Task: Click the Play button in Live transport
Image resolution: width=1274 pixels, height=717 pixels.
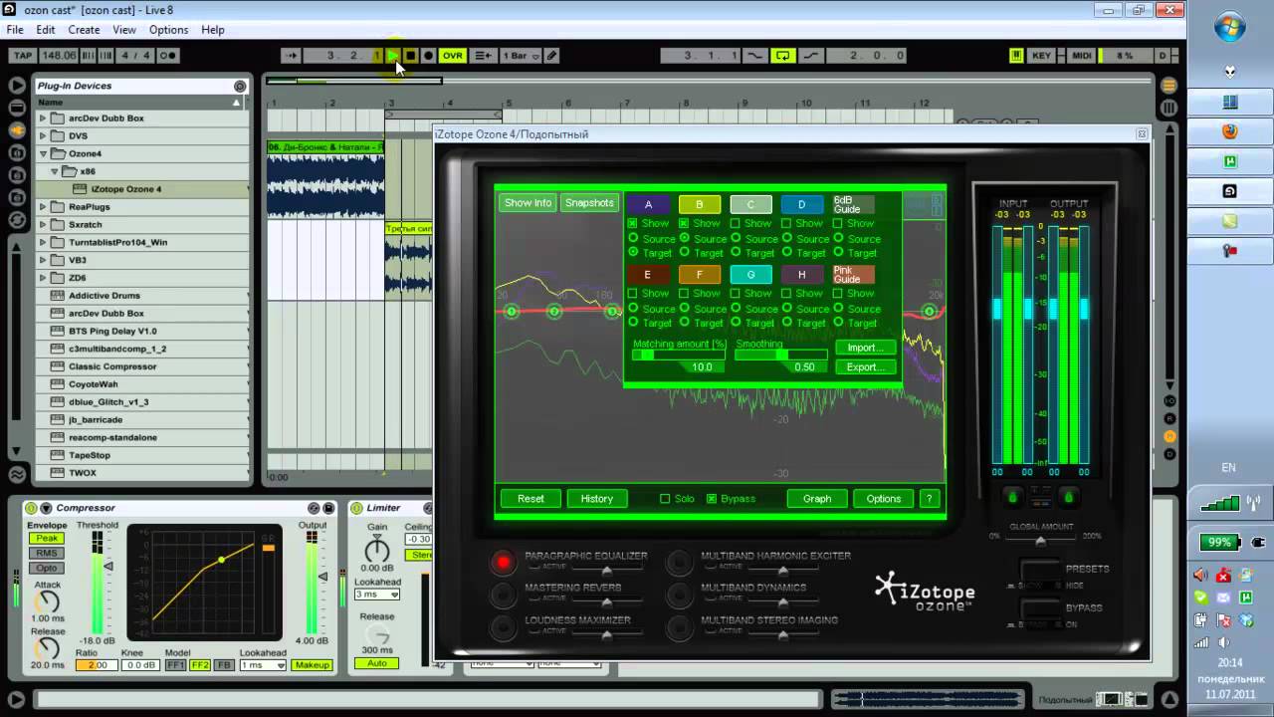Action: 393,56
